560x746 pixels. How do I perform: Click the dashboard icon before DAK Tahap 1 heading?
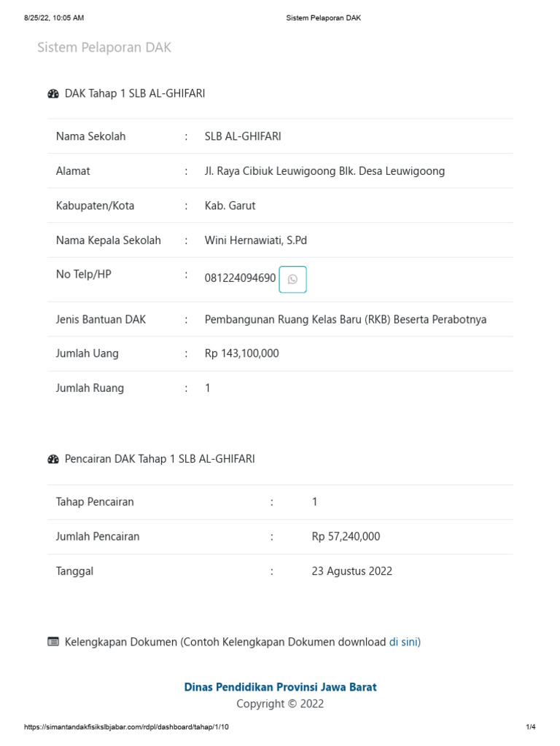(53, 93)
